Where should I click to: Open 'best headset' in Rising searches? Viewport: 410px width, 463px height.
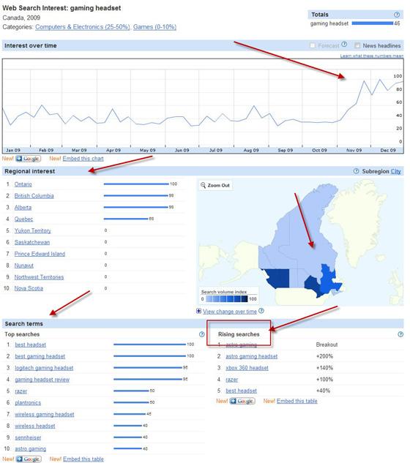click(x=241, y=391)
